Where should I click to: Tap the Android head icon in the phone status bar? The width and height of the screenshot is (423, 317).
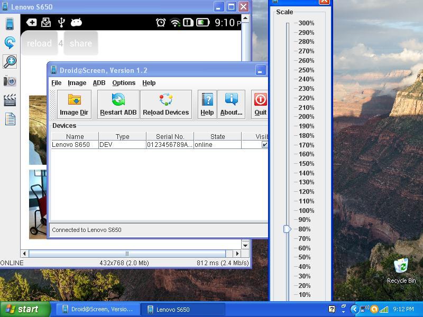coord(76,22)
